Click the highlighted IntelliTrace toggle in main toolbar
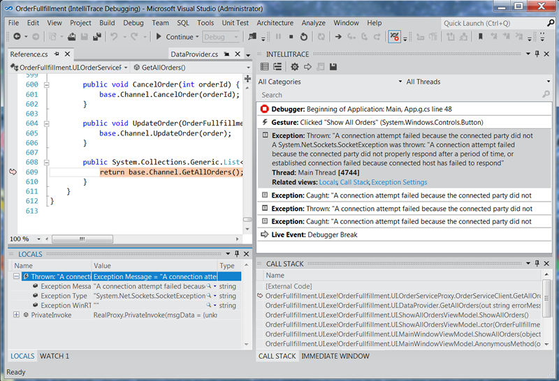559x381 pixels. 395,37
